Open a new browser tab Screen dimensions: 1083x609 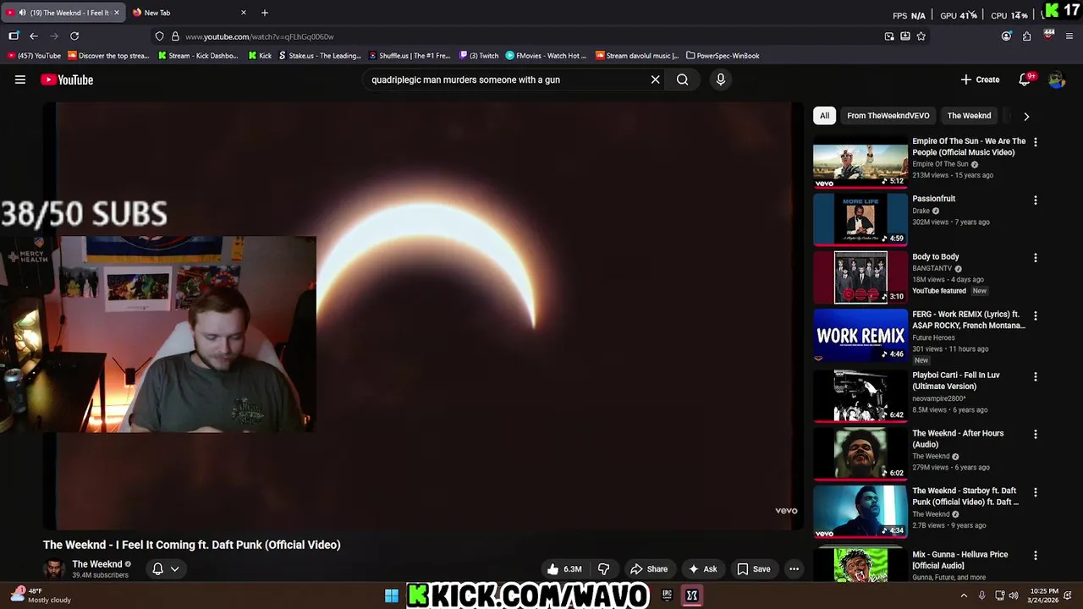265,13
